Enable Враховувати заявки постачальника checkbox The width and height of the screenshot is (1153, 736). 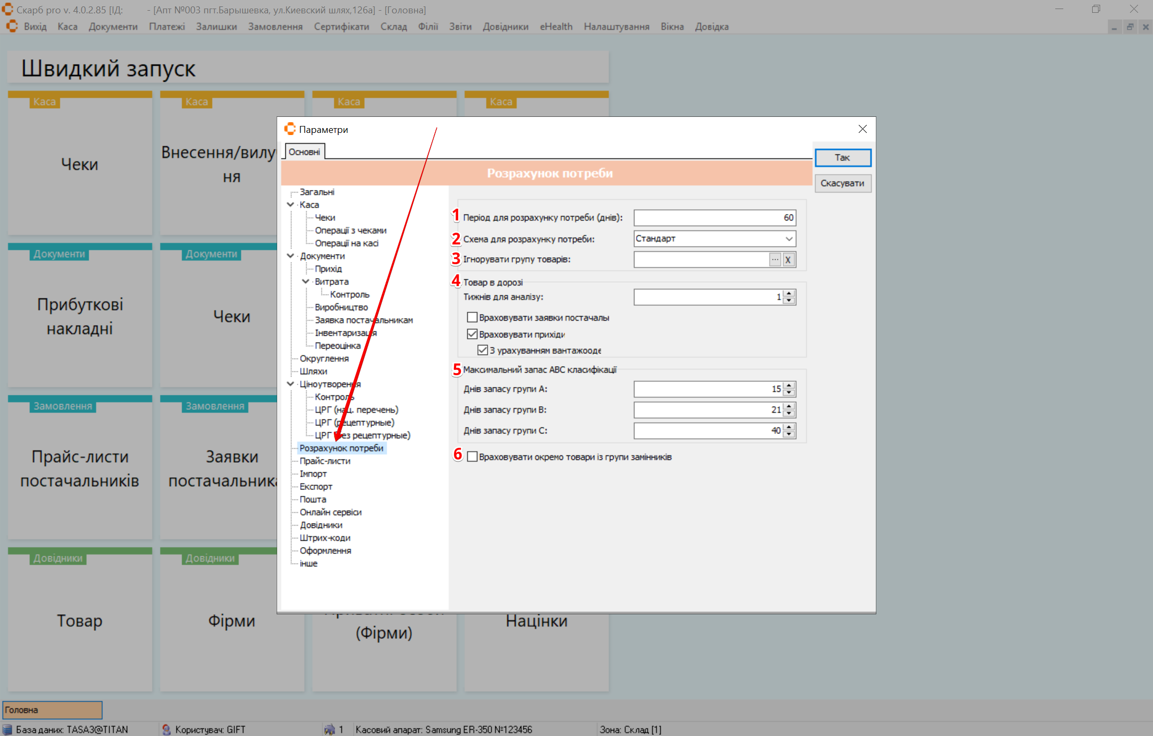coord(472,318)
